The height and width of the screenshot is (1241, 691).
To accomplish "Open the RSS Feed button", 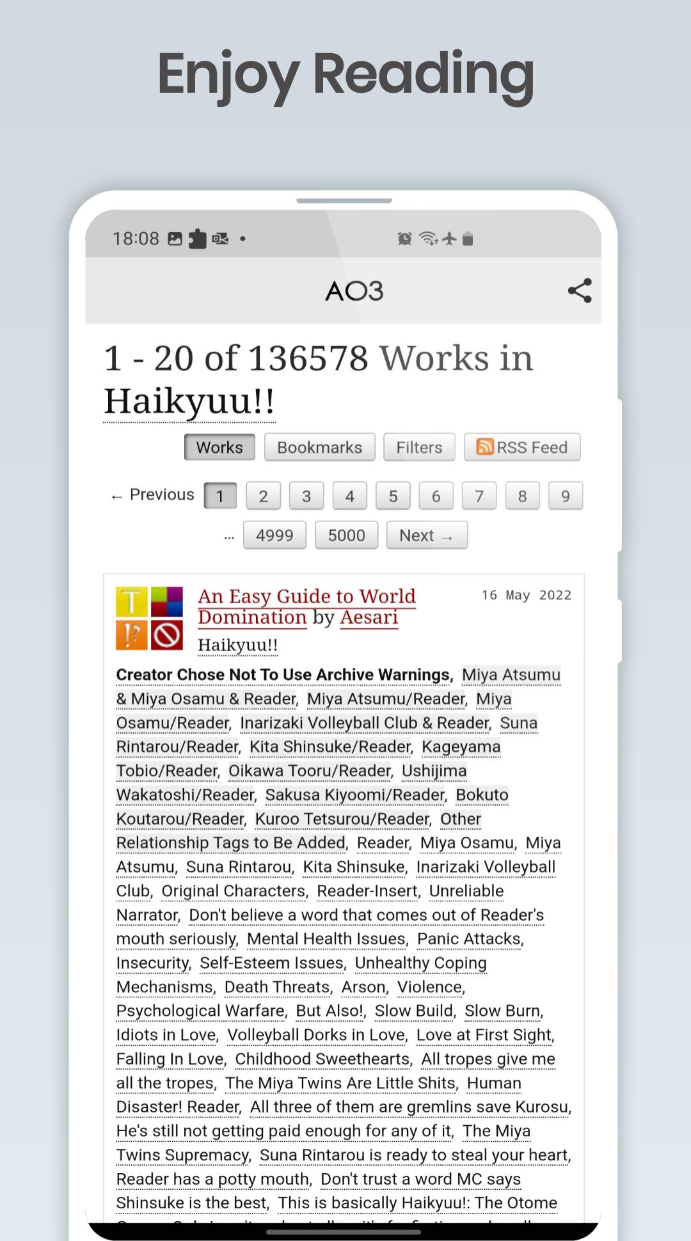I will point(522,447).
